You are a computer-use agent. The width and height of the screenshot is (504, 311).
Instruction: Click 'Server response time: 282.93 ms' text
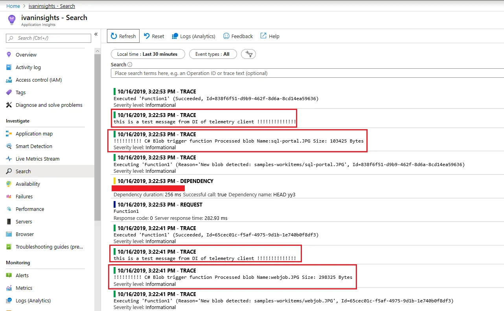tap(191, 218)
